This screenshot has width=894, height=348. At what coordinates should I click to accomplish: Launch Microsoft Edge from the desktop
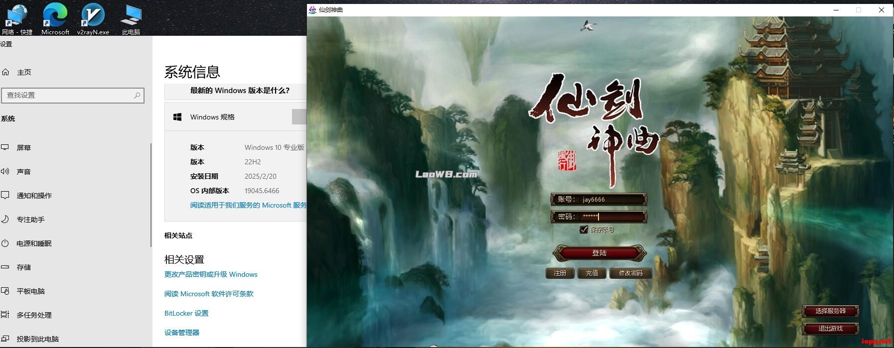coord(55,18)
